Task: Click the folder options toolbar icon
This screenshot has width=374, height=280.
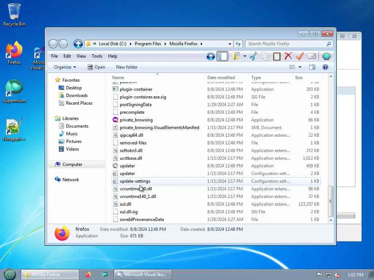Action: coord(236,57)
